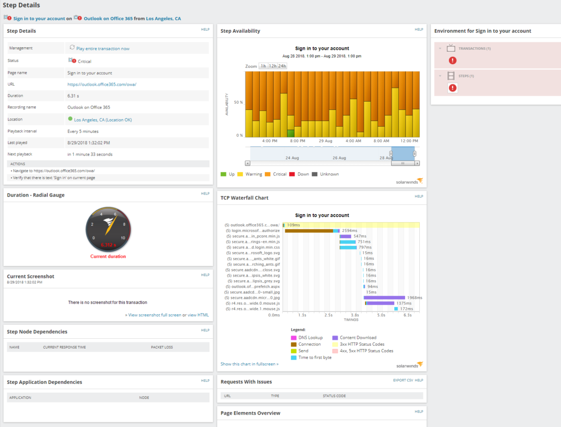Sort application dependencies by Node column
The width and height of the screenshot is (561, 427).
coord(144,398)
